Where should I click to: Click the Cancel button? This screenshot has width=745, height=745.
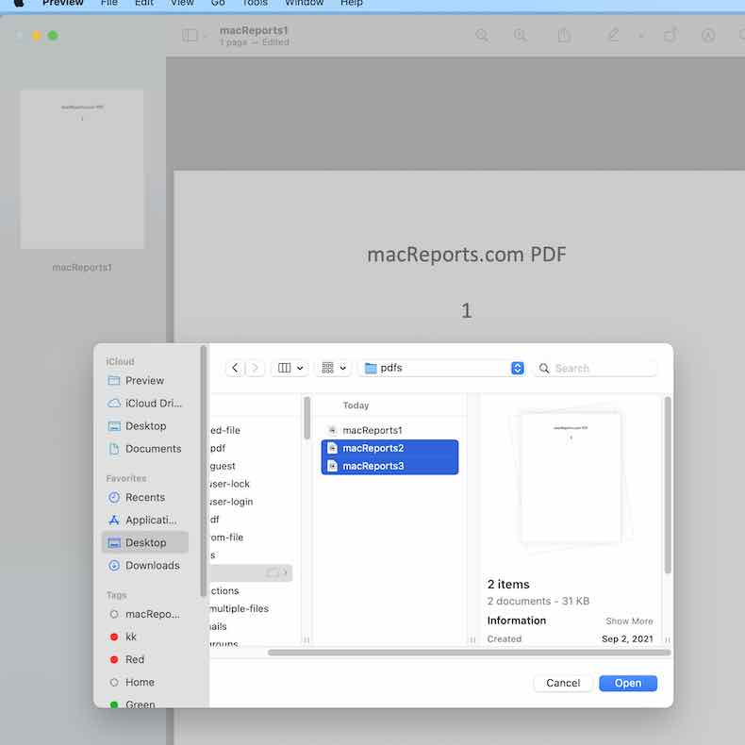point(563,684)
